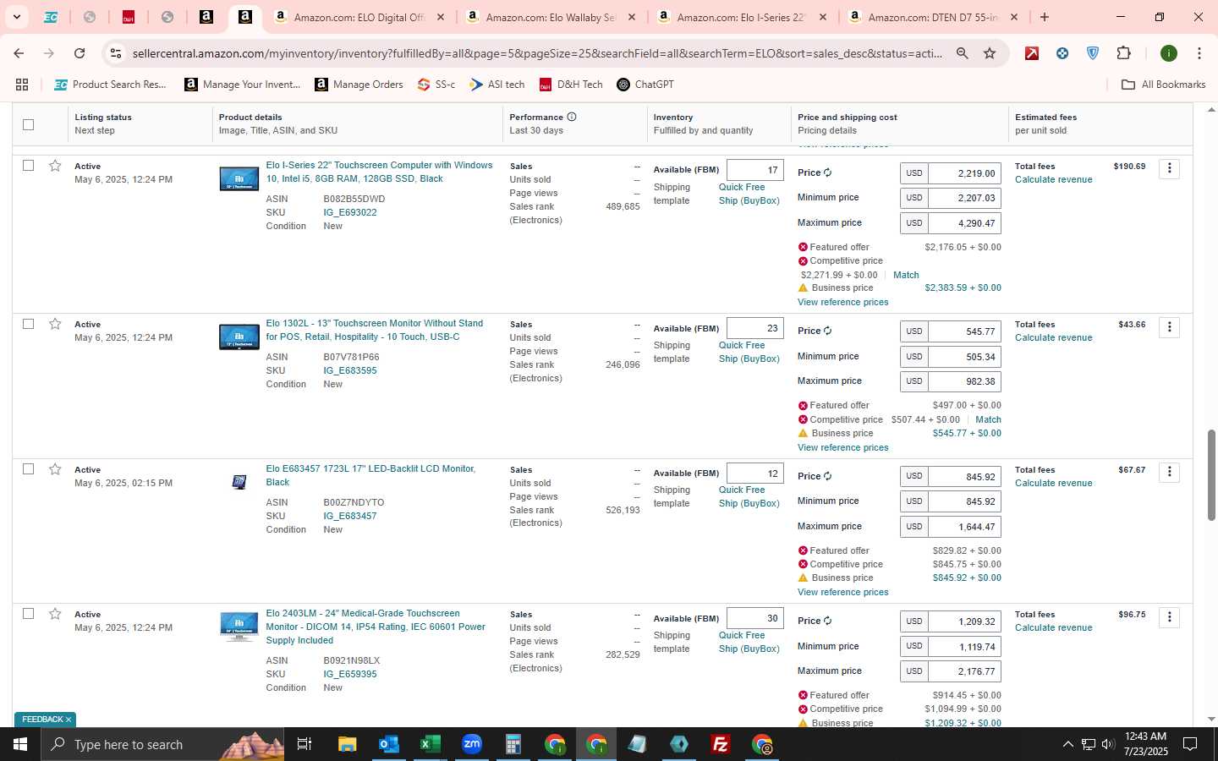Toggle the select-all listings checkbox
This screenshot has height=761, width=1218.
pyautogui.click(x=28, y=124)
